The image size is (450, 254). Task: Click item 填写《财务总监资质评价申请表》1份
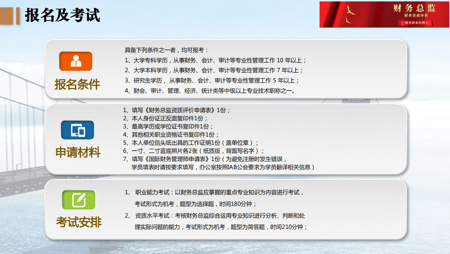point(177,110)
